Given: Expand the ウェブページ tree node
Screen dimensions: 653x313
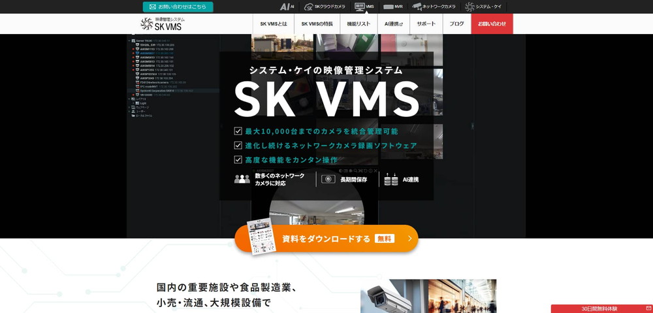Looking at the screenshot, I should tap(129, 107).
